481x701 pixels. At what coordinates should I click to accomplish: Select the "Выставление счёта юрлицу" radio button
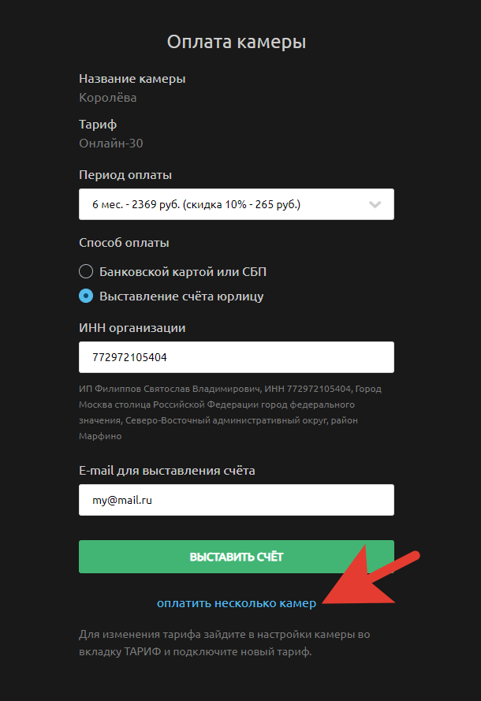point(87,296)
